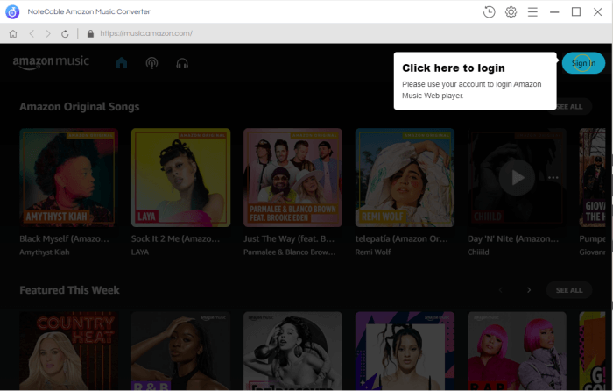This screenshot has height=391, width=613.
Task: Open artist link Chiiild
Action: coord(478,252)
